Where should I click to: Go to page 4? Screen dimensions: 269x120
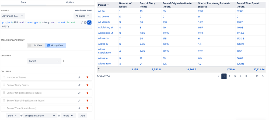(240, 76)
